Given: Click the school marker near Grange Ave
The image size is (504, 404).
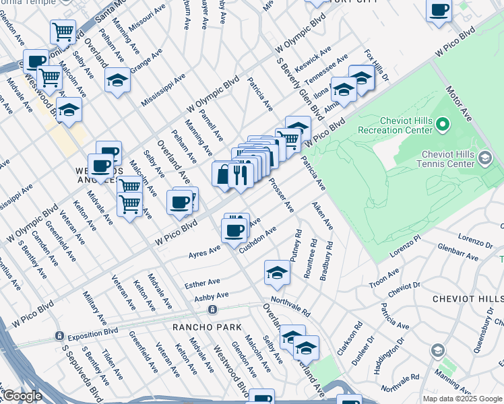Looking at the screenshot, I should point(118,81).
